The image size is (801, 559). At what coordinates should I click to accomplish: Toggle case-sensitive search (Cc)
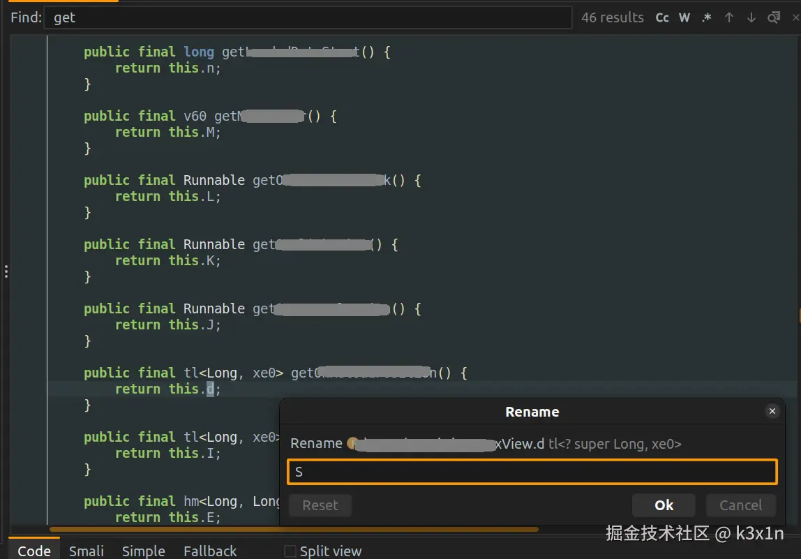pos(662,17)
